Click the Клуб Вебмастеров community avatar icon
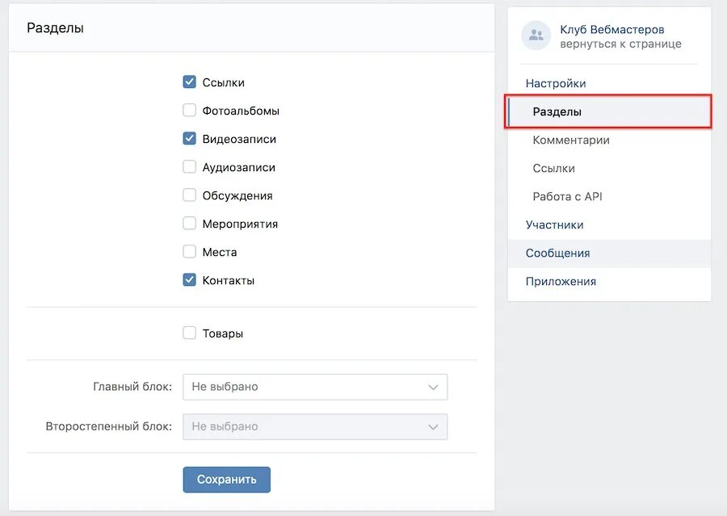 click(535, 36)
